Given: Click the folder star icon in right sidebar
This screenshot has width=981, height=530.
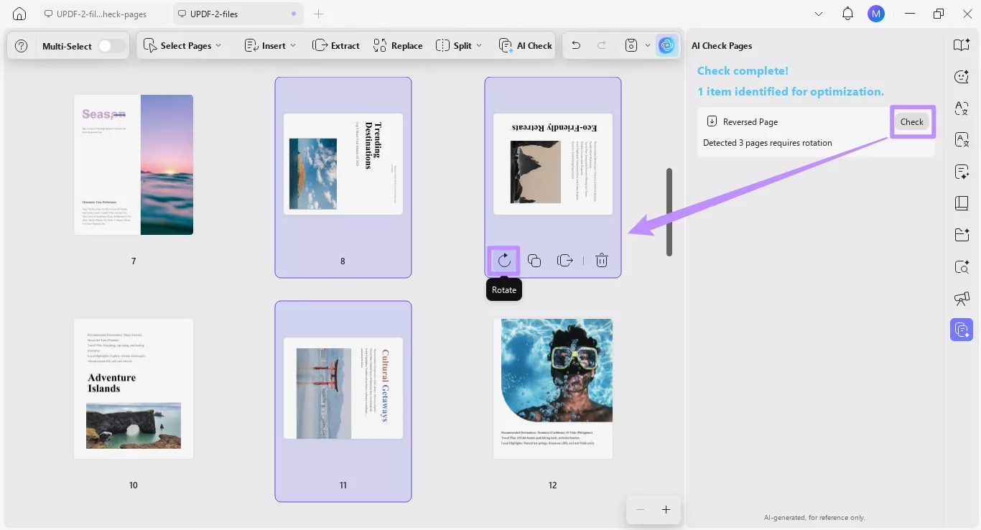Looking at the screenshot, I should click(x=962, y=235).
